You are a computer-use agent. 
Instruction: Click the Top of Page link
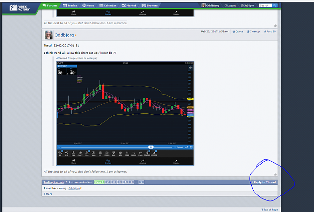(270, 209)
